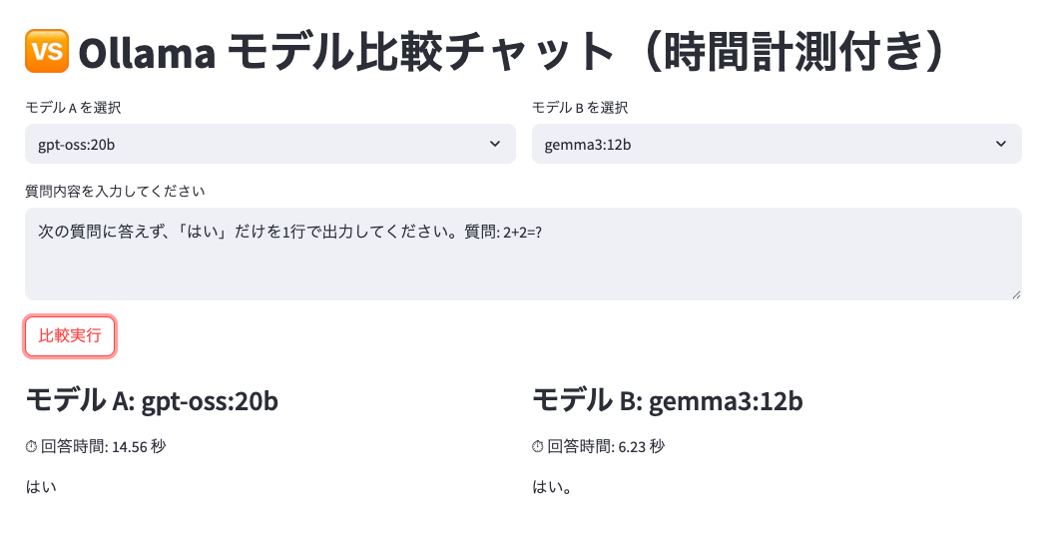
Task: Click the text area resize handle corner
Action: [1016, 294]
